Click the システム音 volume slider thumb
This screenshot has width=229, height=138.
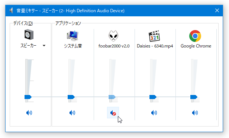[71, 97]
